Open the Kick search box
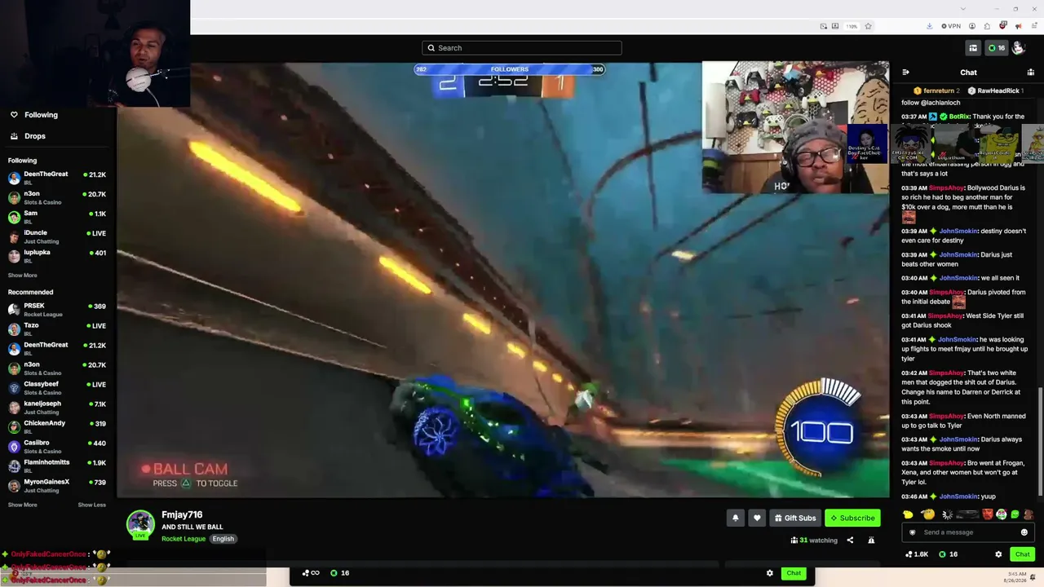 (x=522, y=48)
